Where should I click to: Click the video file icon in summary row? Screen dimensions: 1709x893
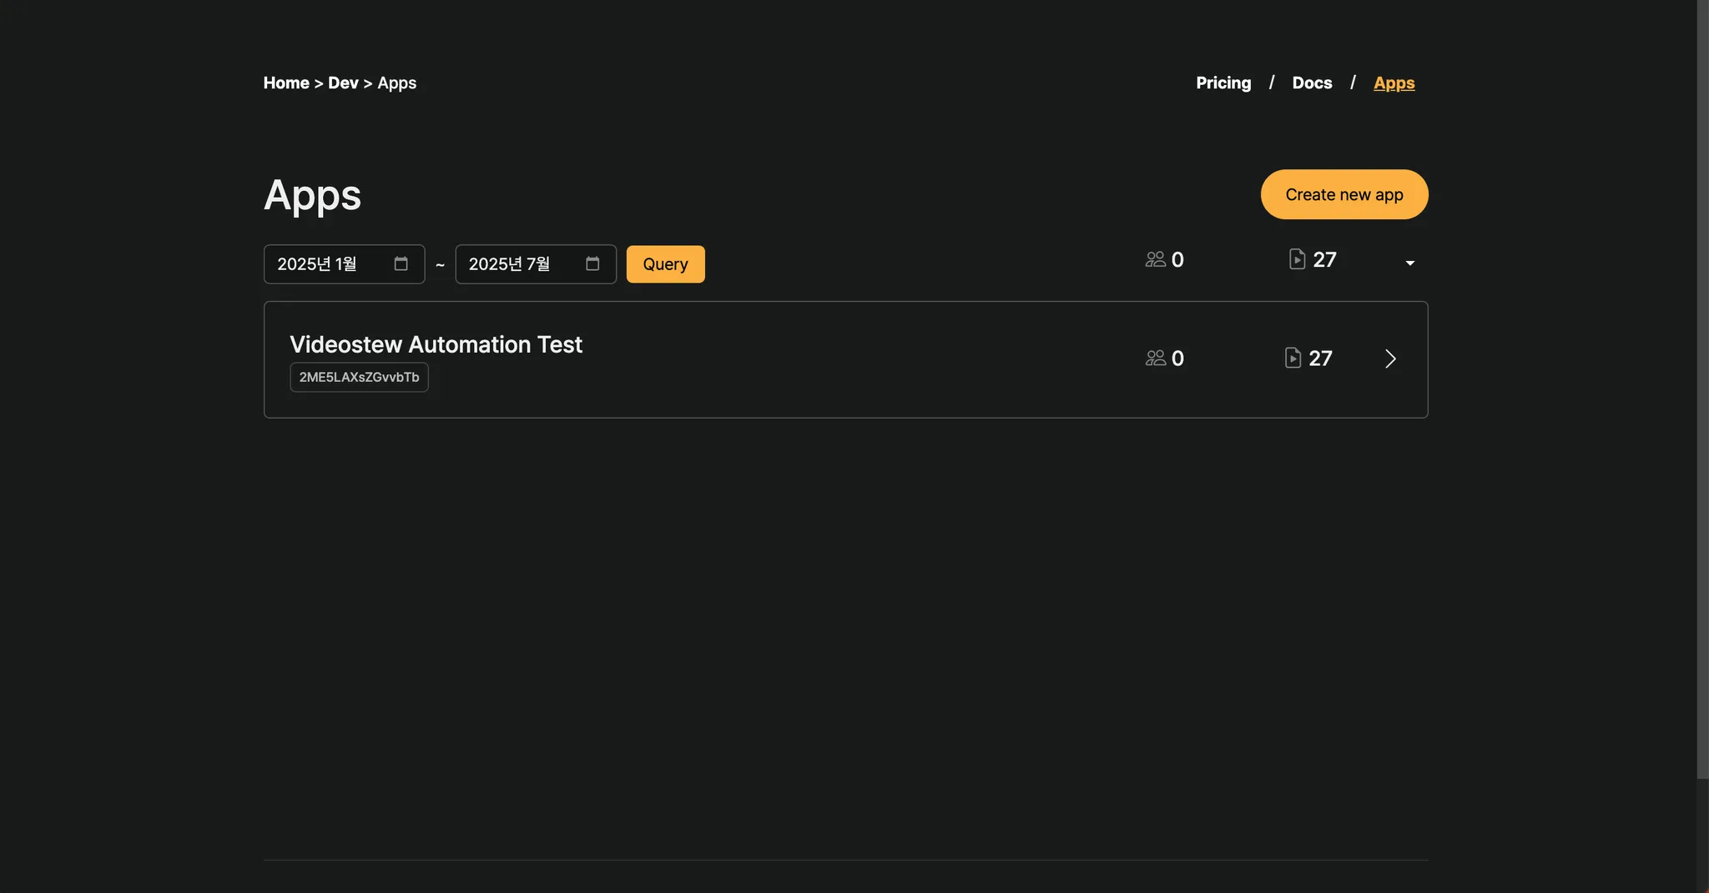pyautogui.click(x=1297, y=259)
